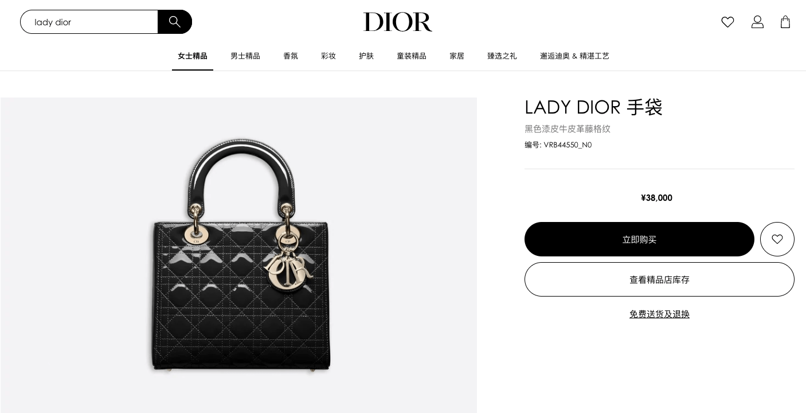Click 查看精品店库存 store availability button
The image size is (806, 413).
click(659, 279)
